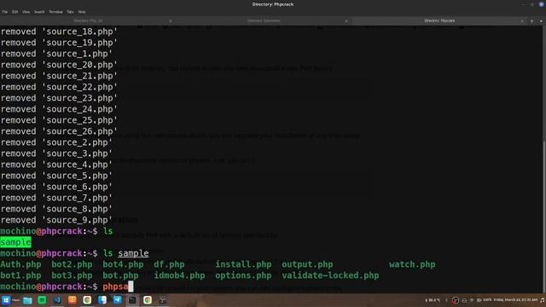The image size is (546, 307).
Task: Open the Search menu
Action: tap(39, 12)
